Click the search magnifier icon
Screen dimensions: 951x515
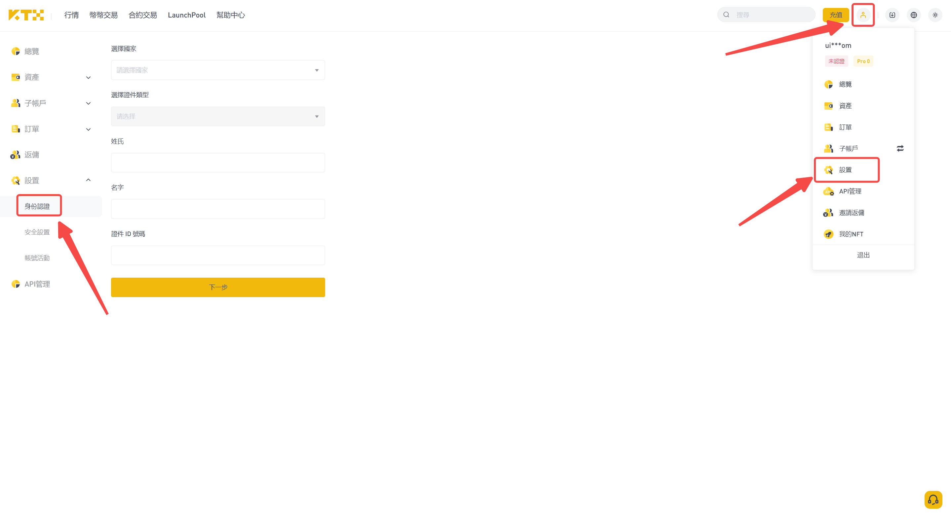(726, 15)
